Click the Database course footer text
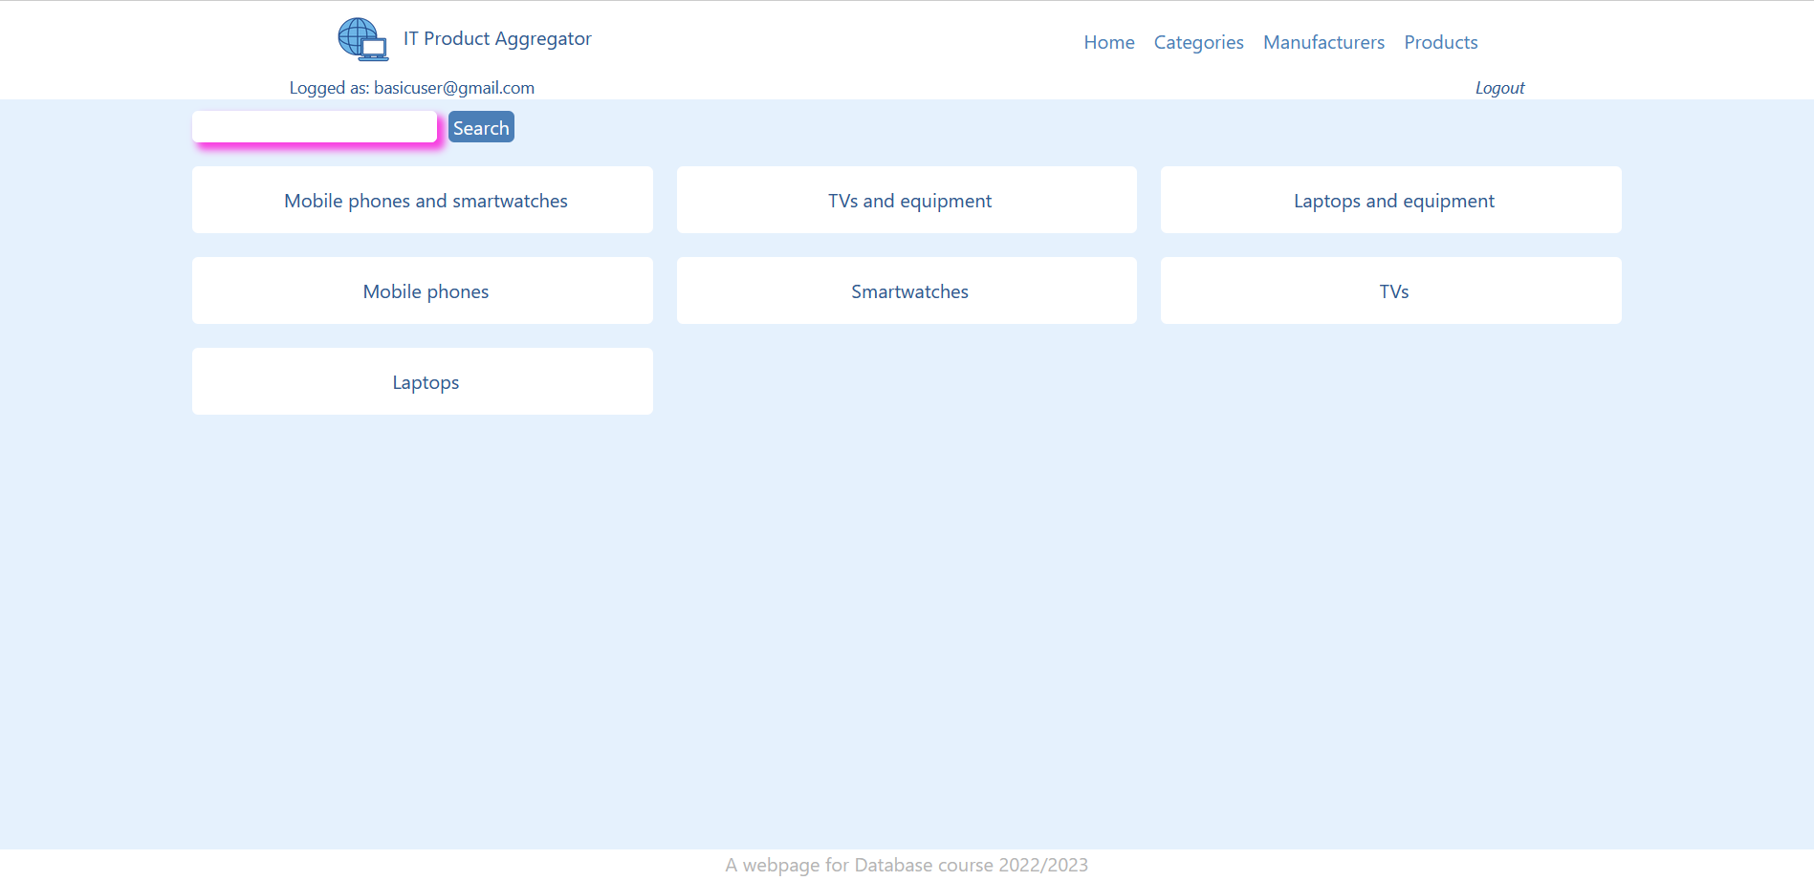Screen dimensions: 1814x881 pos(906,865)
